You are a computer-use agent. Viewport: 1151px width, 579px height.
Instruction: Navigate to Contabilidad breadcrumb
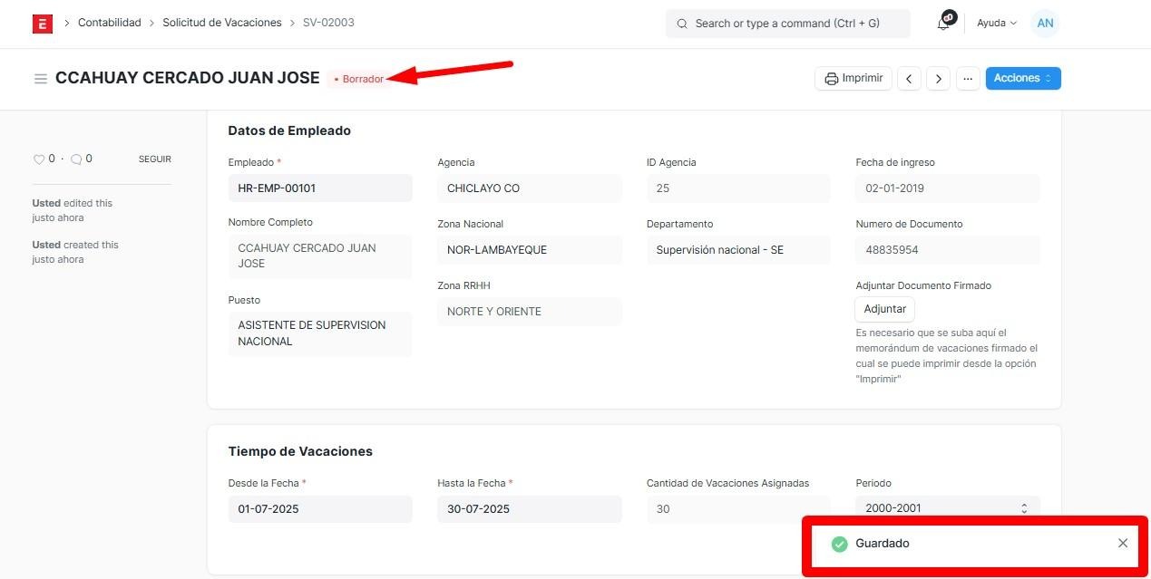tap(110, 23)
